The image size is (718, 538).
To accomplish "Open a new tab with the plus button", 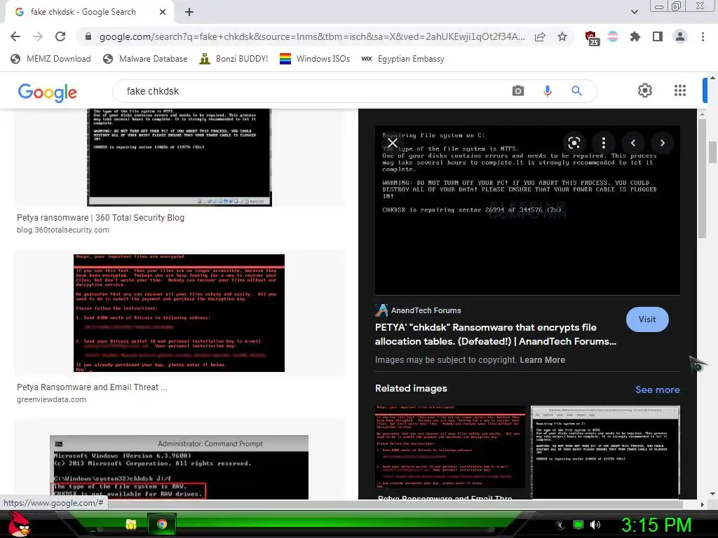I will 189,12.
